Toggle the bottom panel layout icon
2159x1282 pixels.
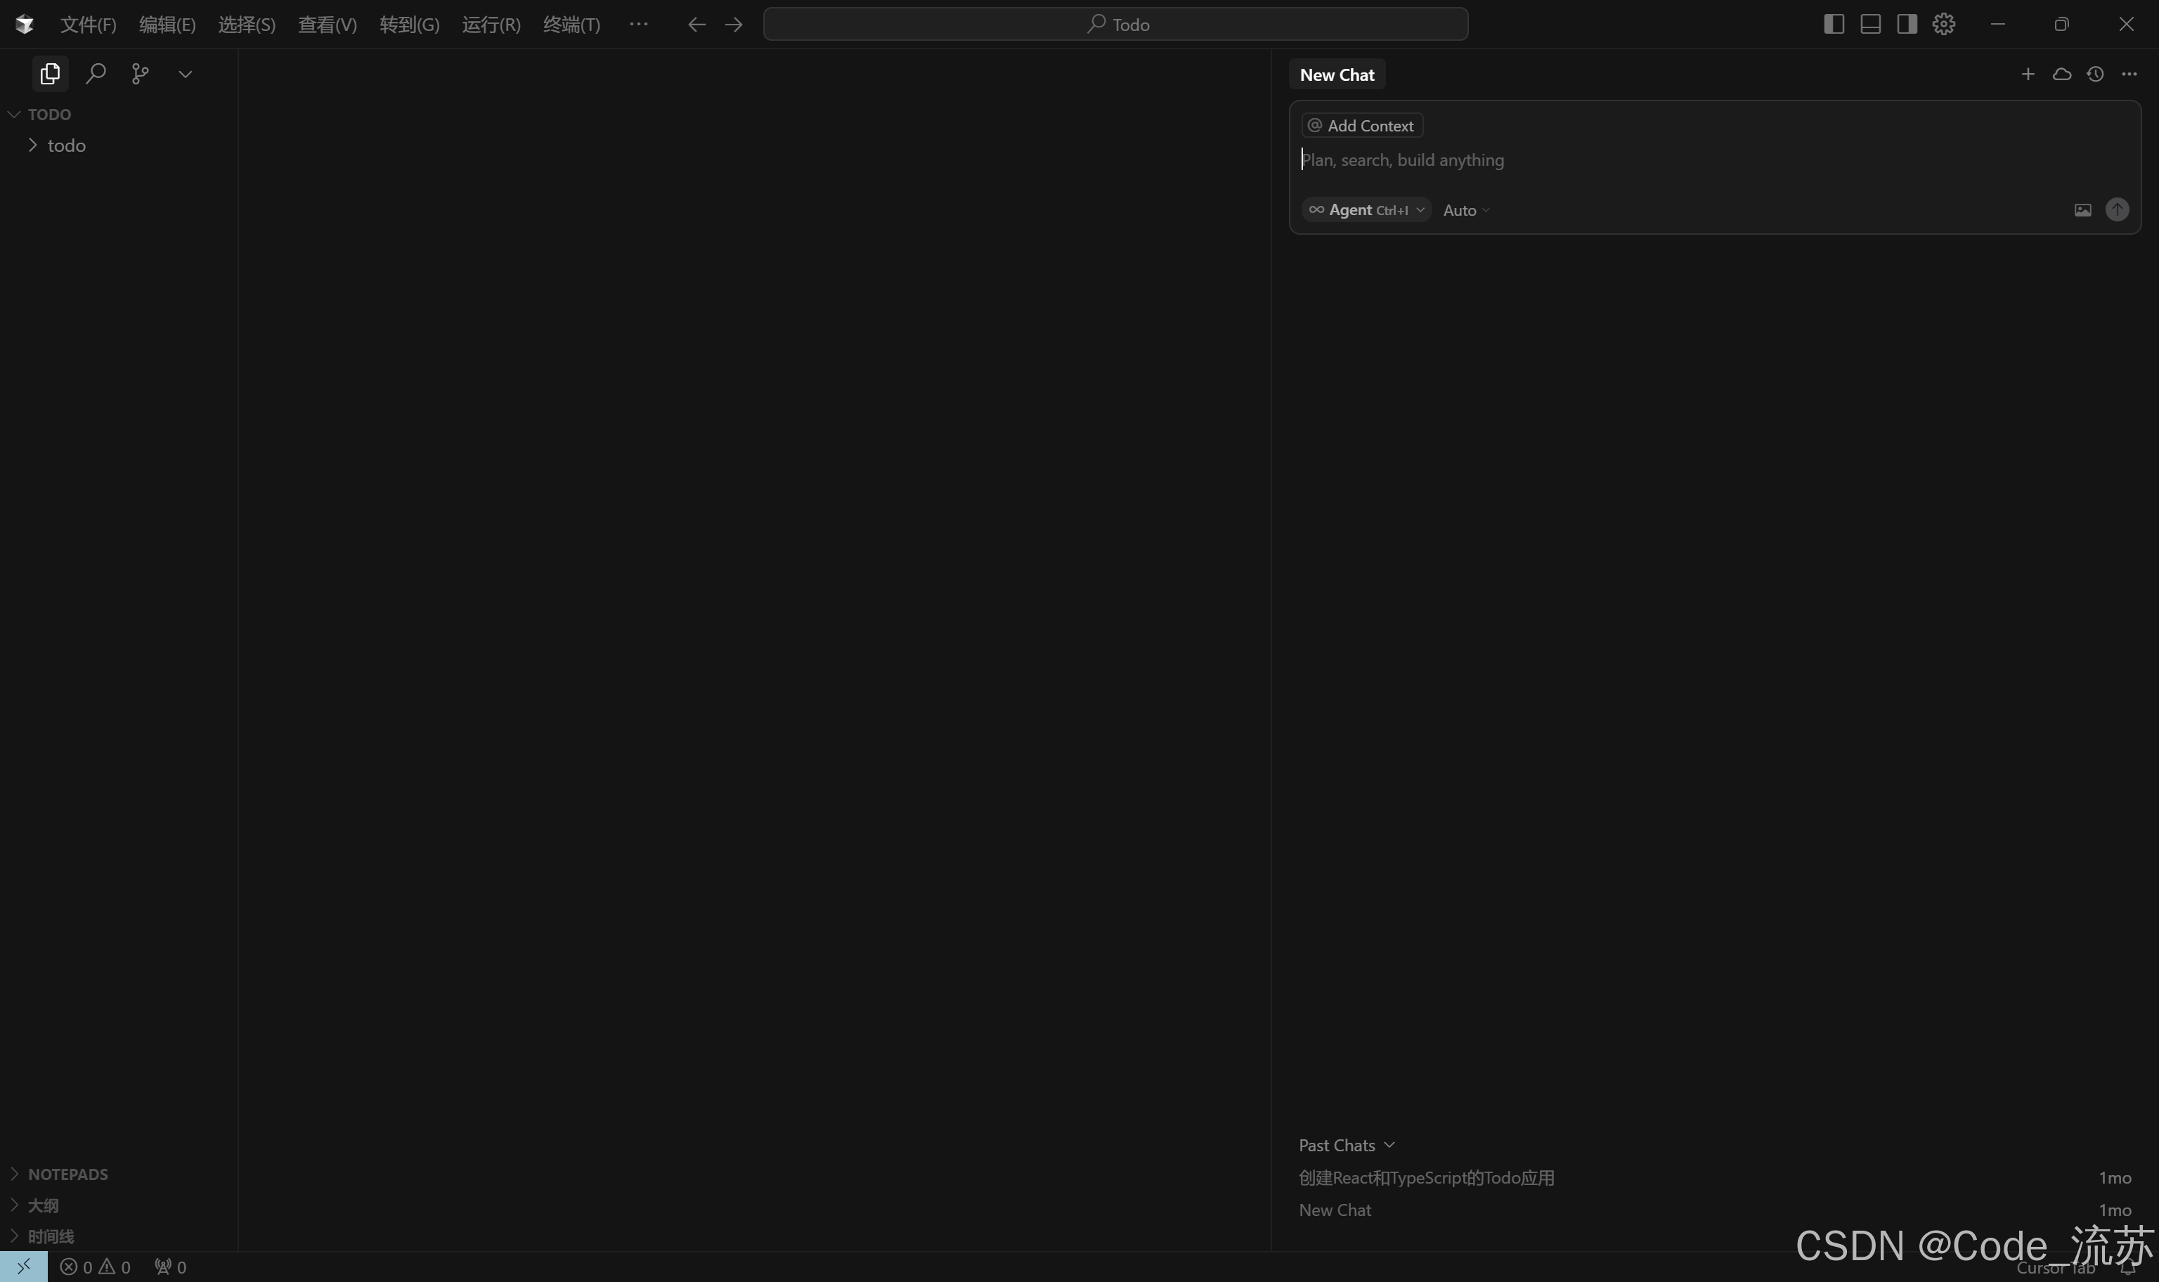pyautogui.click(x=1871, y=24)
